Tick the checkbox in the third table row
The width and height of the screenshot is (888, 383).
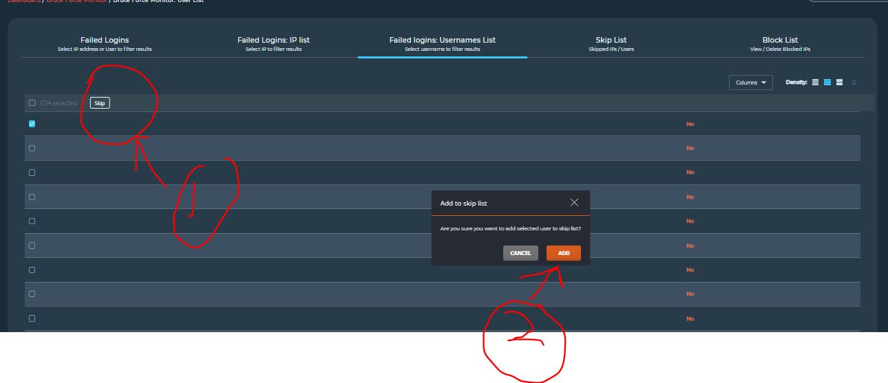(32, 173)
